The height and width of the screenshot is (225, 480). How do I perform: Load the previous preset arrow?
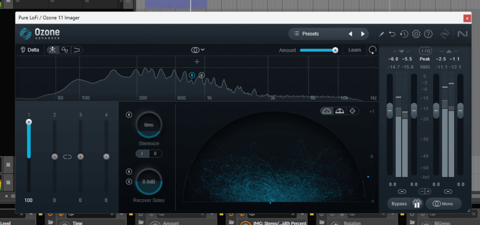pyautogui.click(x=350, y=34)
